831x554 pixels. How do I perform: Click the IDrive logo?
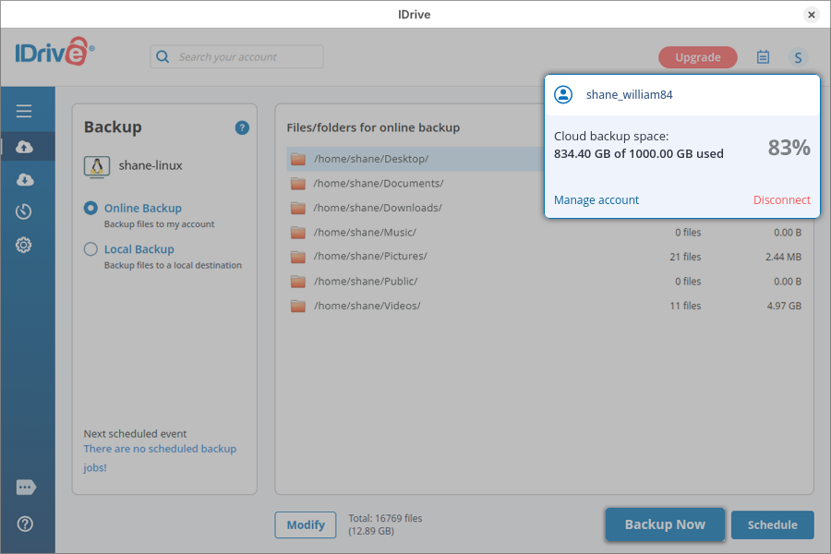(54, 52)
